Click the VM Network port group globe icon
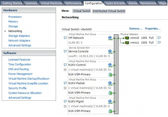 click(110, 38)
